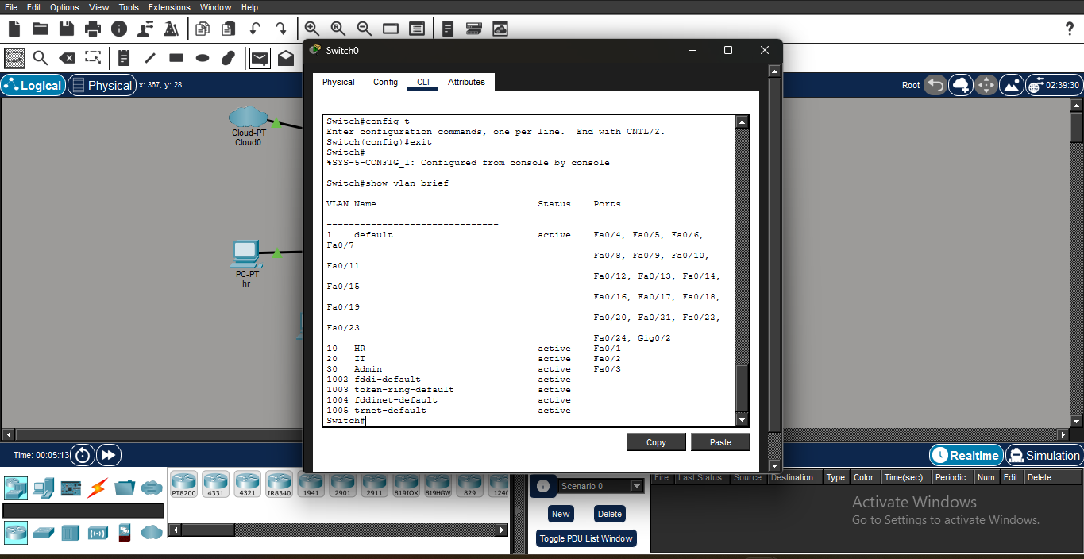The height and width of the screenshot is (559, 1084).
Task: Create a New scenario
Action: click(x=561, y=514)
